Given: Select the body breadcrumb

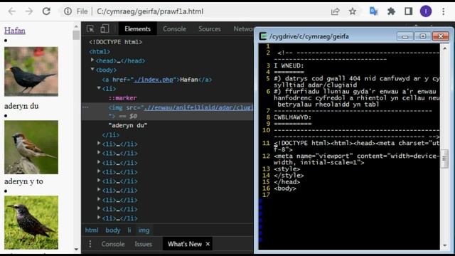Looking at the screenshot, I should pos(113,230).
